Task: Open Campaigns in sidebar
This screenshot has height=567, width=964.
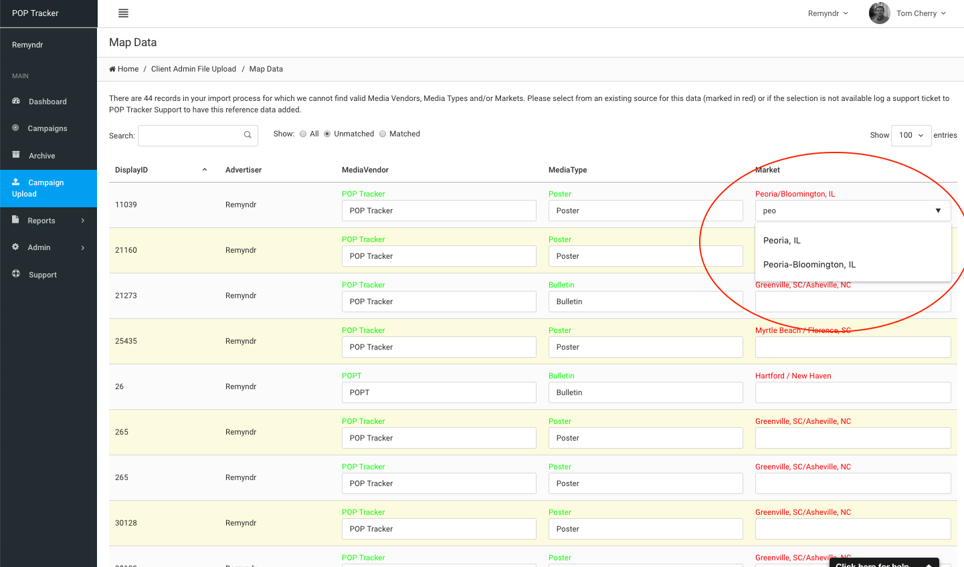Action: (x=48, y=128)
